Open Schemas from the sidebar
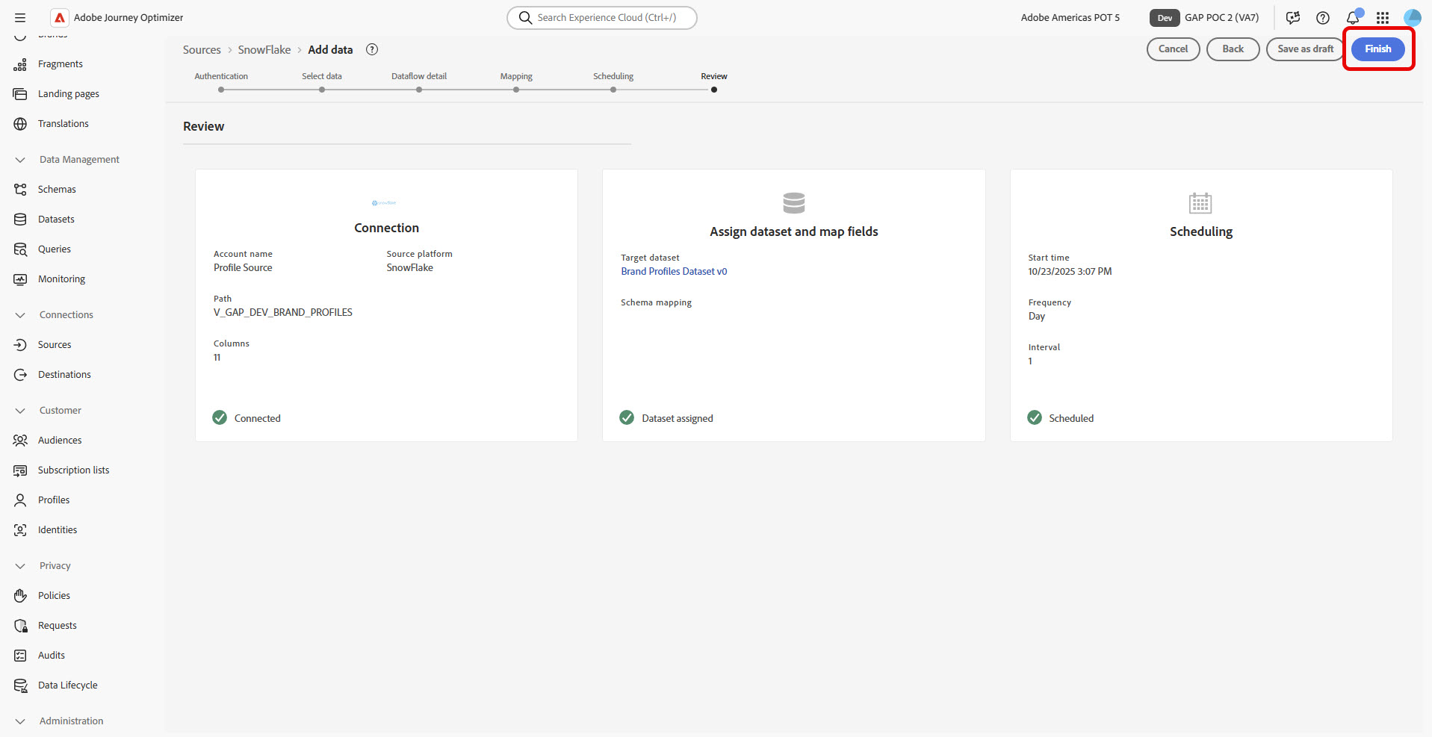Viewport: 1432px width, 737px height. [x=57, y=190]
